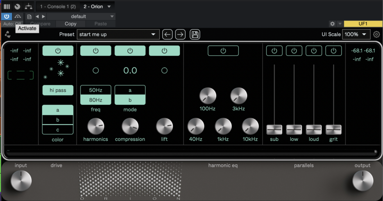Click the Copy button
The height and width of the screenshot is (201, 383).
click(x=71, y=24)
